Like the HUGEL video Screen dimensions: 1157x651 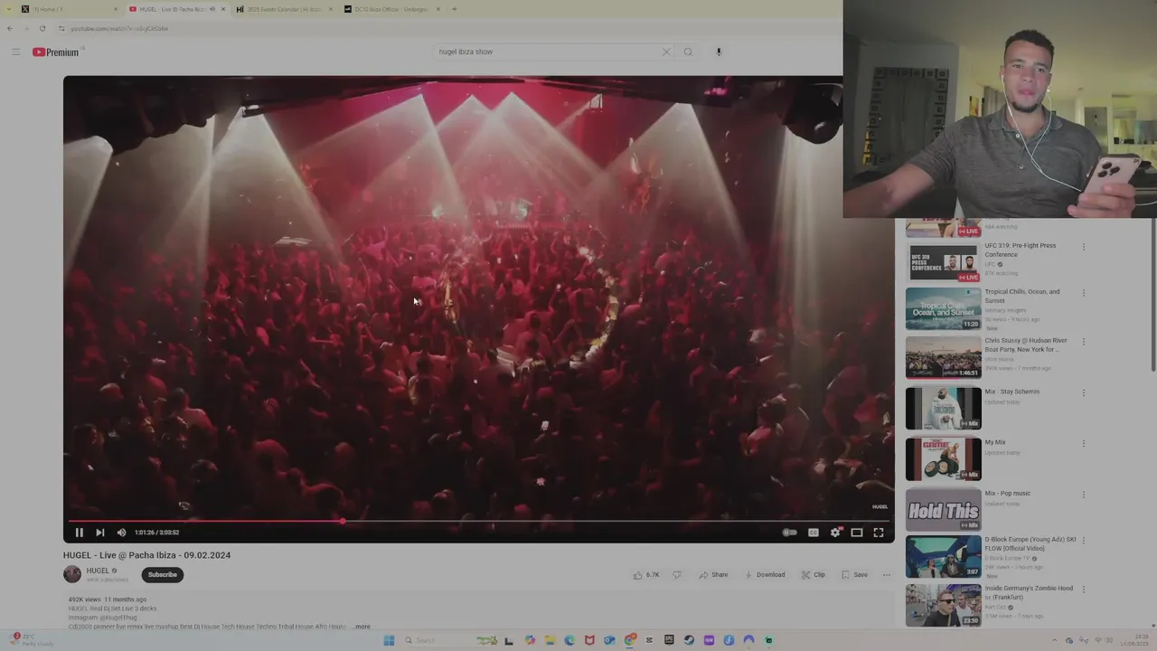tap(646, 575)
